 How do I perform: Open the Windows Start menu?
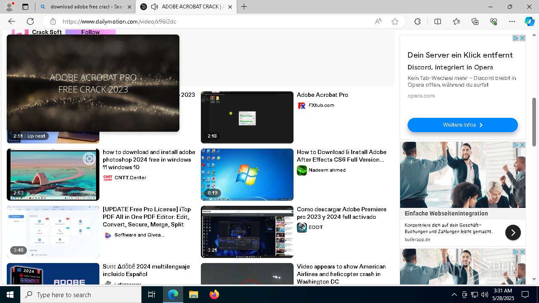click(x=10, y=295)
